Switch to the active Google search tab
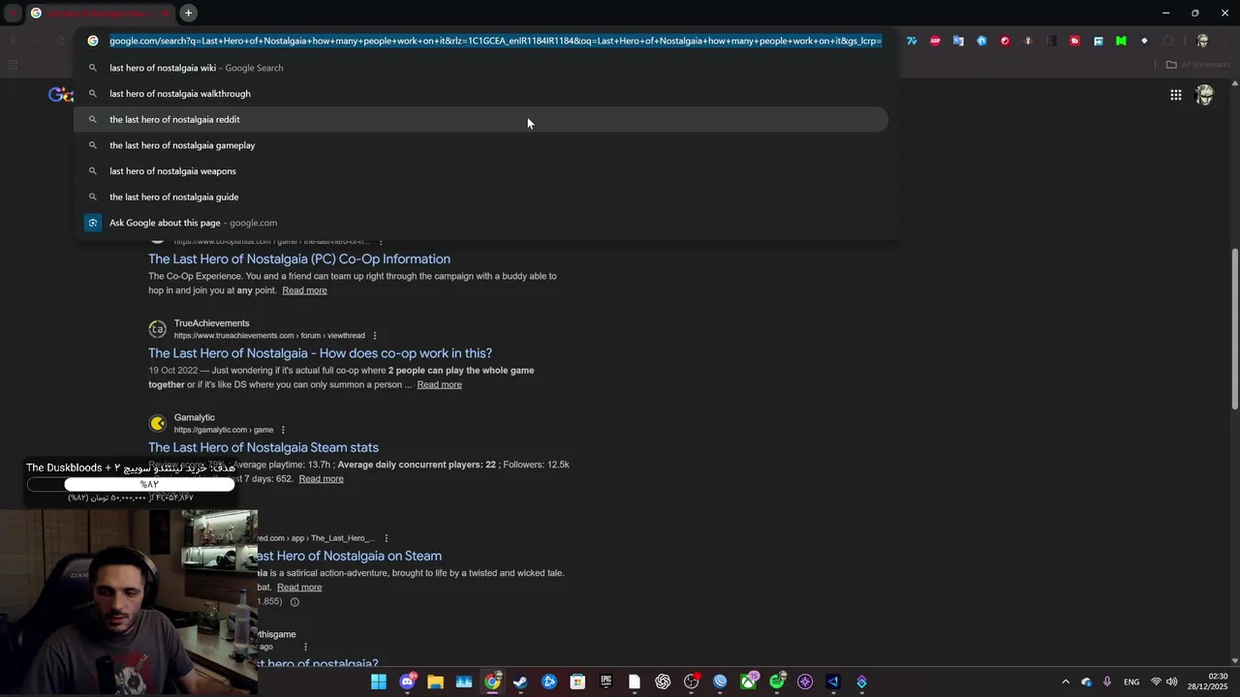 click(99, 13)
